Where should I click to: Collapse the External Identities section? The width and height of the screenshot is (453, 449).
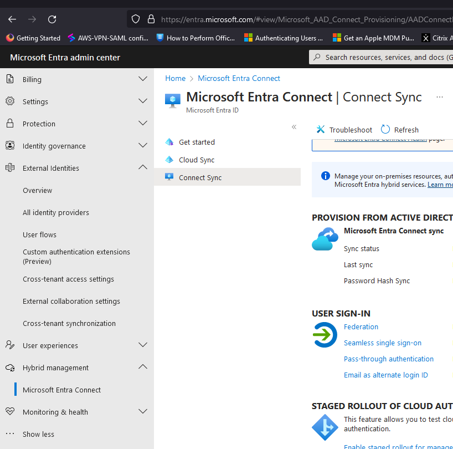tap(142, 168)
